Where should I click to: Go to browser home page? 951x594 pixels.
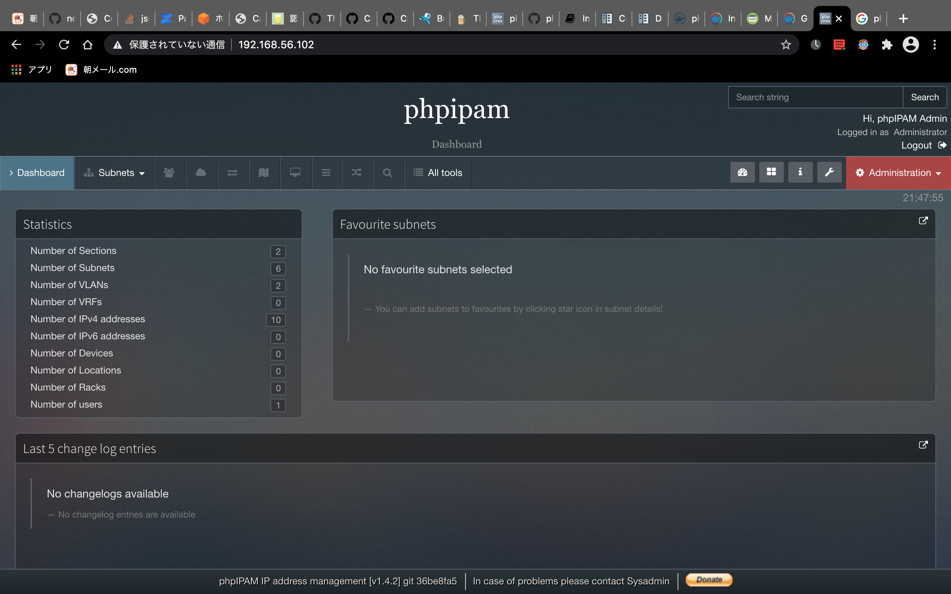88,45
